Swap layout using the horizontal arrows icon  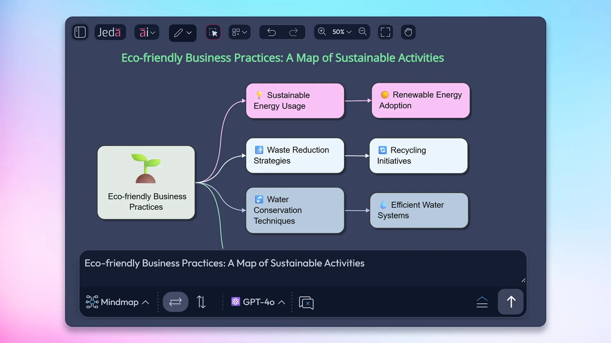[x=175, y=302]
